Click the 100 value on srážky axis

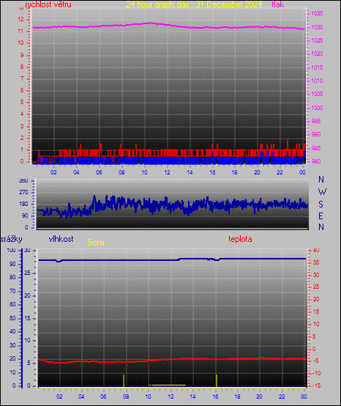click(x=12, y=251)
